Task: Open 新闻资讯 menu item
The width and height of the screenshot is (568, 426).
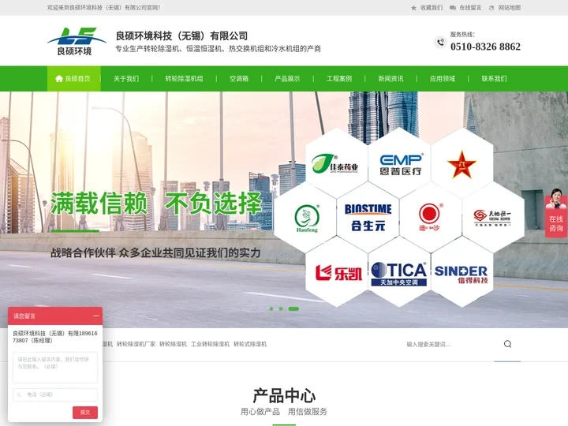Action: coord(390,79)
